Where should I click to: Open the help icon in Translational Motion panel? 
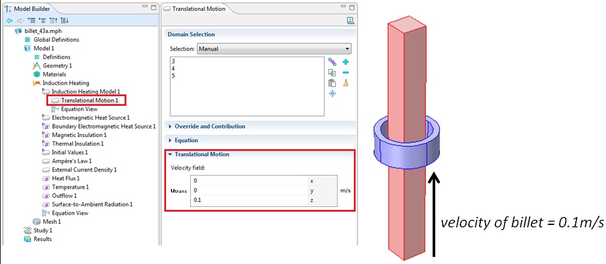(x=350, y=20)
